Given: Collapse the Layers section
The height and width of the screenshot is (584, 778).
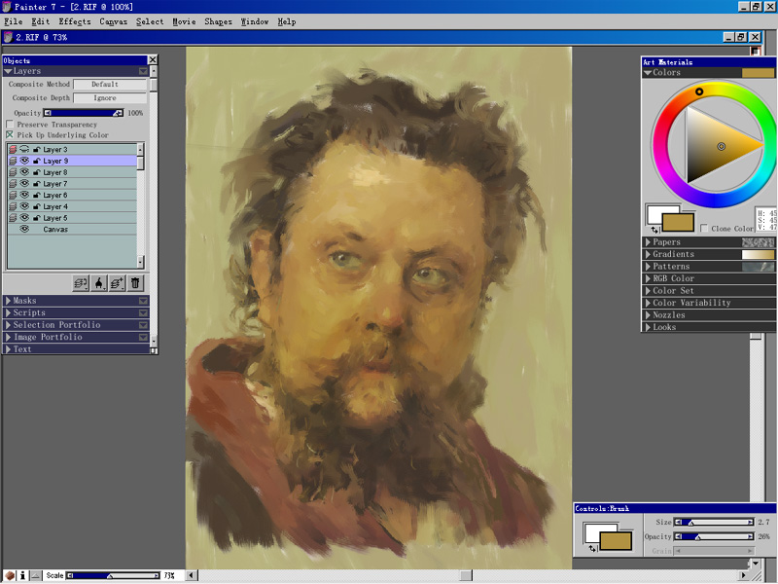Looking at the screenshot, I should [x=8, y=71].
